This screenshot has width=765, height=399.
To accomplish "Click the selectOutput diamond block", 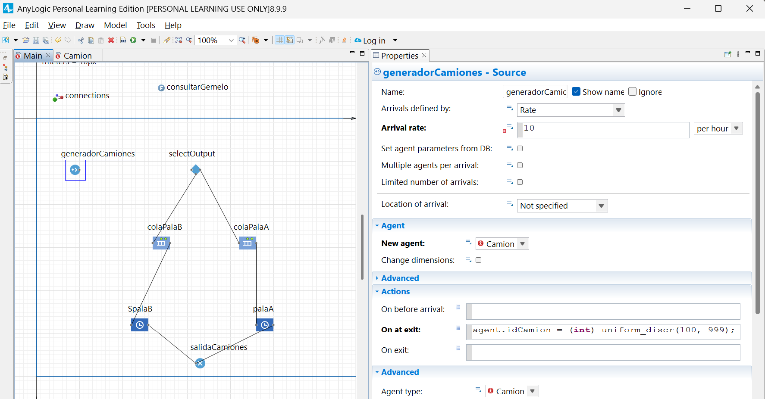I will [x=196, y=169].
